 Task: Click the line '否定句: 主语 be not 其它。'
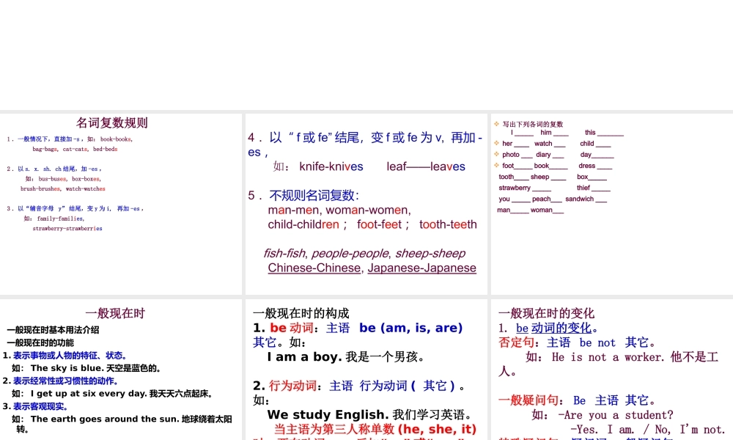[x=577, y=342]
